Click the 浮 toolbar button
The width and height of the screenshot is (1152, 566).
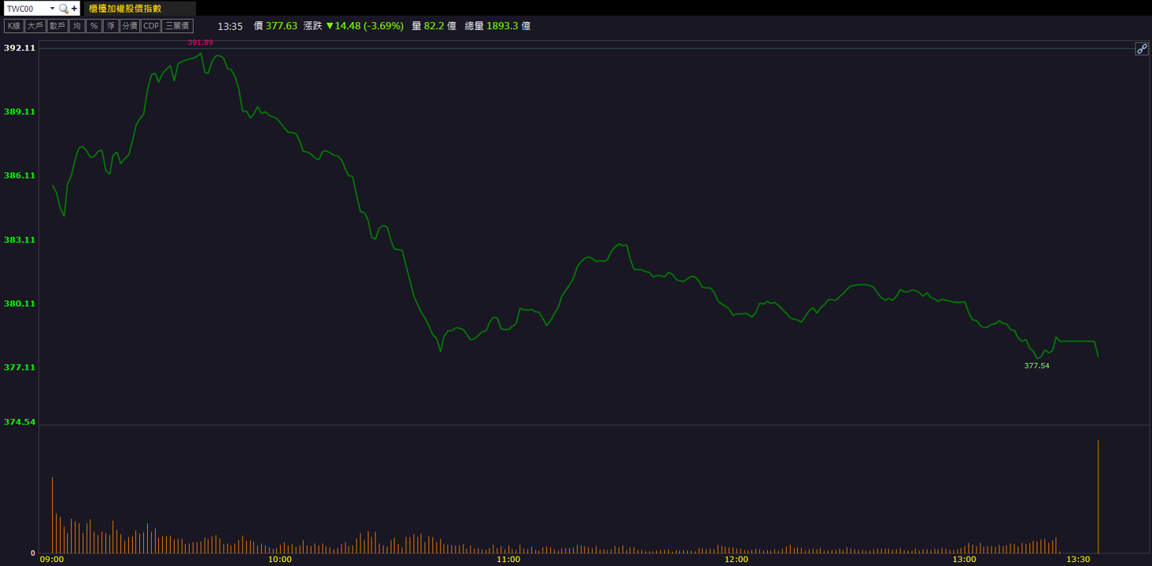pos(111,26)
